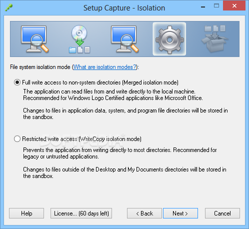Open License... (60 days left) button
The width and height of the screenshot is (249, 229).
(81, 213)
